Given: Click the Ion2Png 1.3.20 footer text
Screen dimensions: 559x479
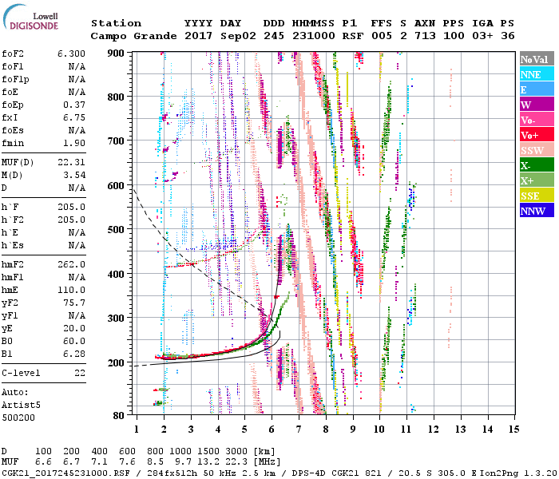Looking at the screenshot, I should (519, 473).
